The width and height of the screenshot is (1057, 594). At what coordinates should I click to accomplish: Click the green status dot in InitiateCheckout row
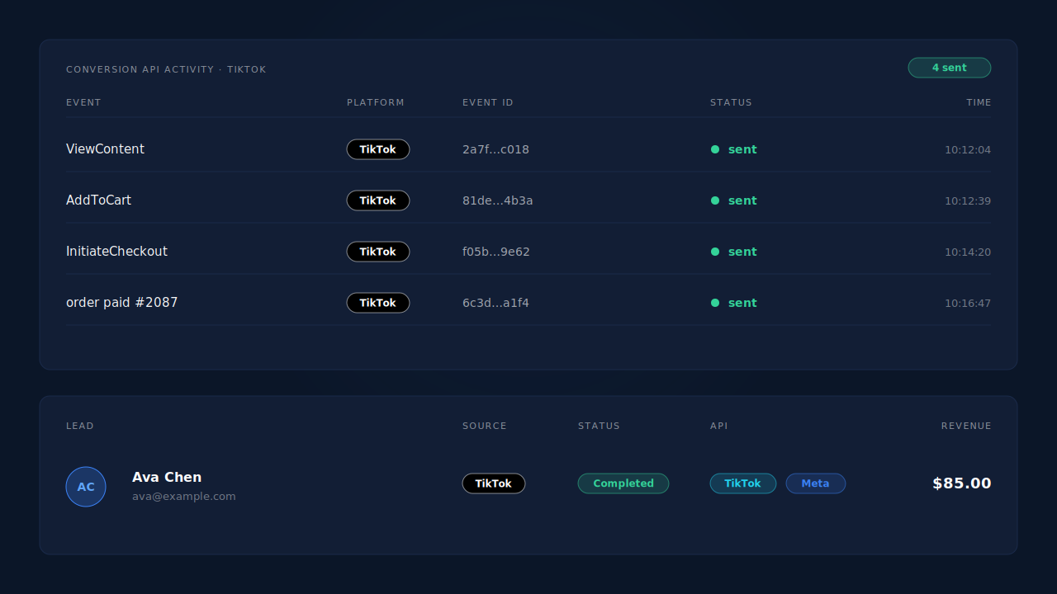[x=715, y=252]
